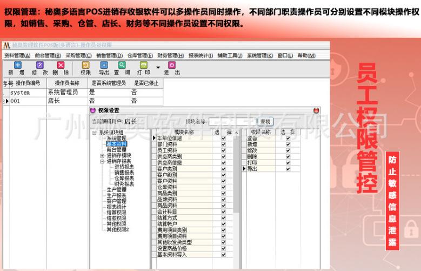
Task: Open dropdown arrow next to 打印
Action: coord(158,68)
